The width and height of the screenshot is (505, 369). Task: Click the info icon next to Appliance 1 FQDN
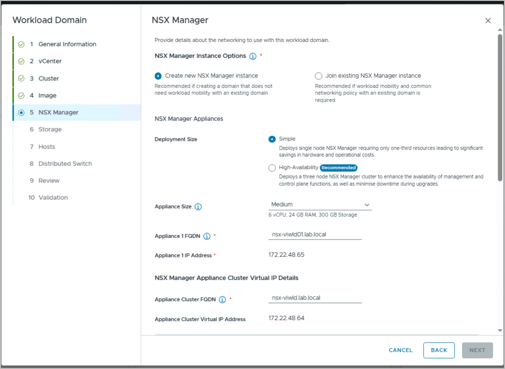pos(207,236)
